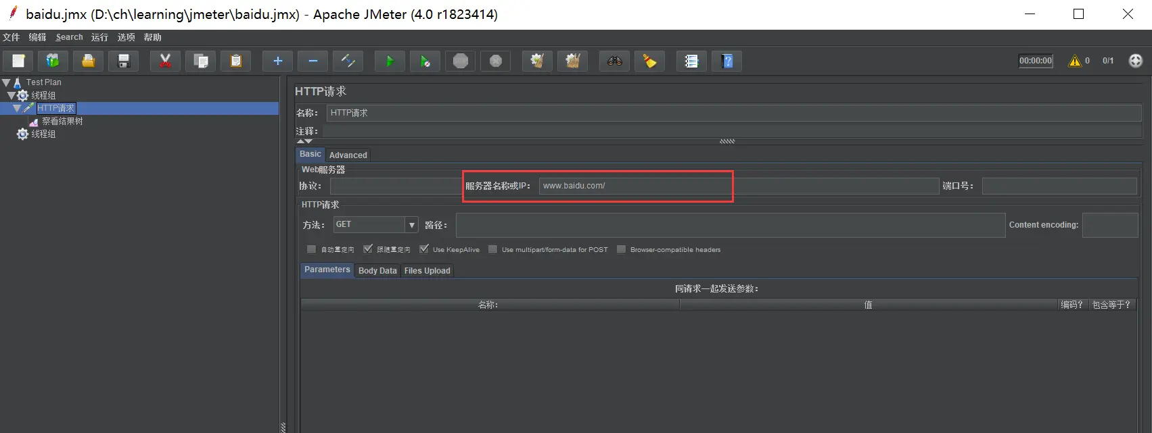Copy the selected element via Copy icon

pos(200,61)
